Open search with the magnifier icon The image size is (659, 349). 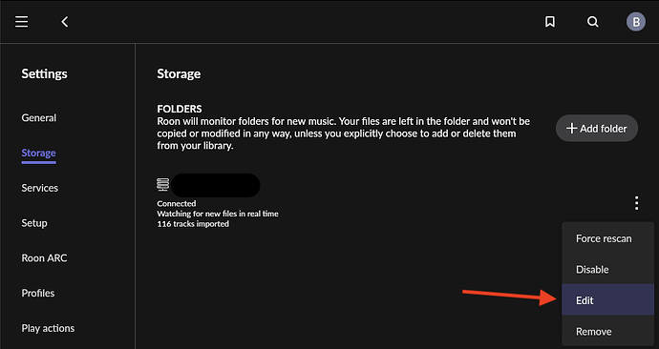coord(592,22)
